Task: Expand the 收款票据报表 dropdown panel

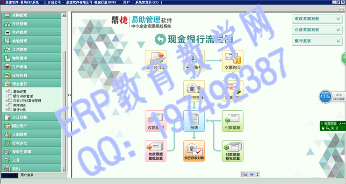Action: pos(317,19)
